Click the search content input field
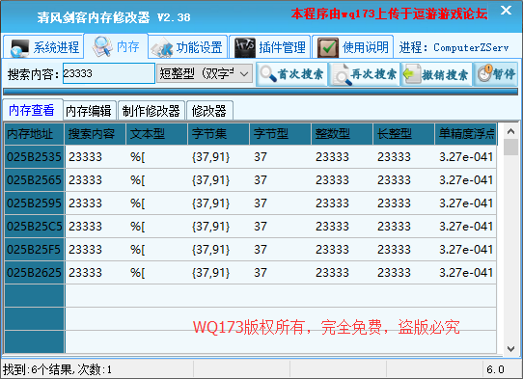 click(109, 73)
